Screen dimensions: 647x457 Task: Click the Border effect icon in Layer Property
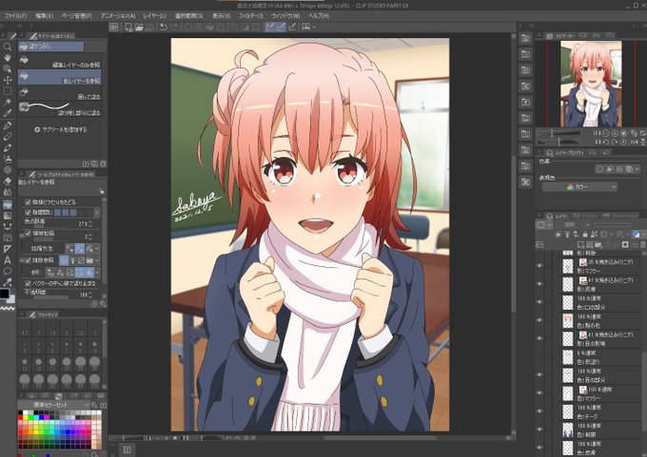point(600,169)
